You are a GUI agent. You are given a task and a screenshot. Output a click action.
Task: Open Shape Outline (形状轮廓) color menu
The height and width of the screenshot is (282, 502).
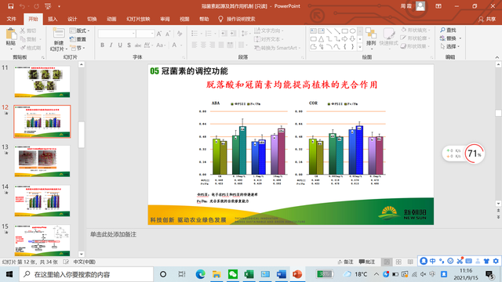pyautogui.click(x=415, y=38)
